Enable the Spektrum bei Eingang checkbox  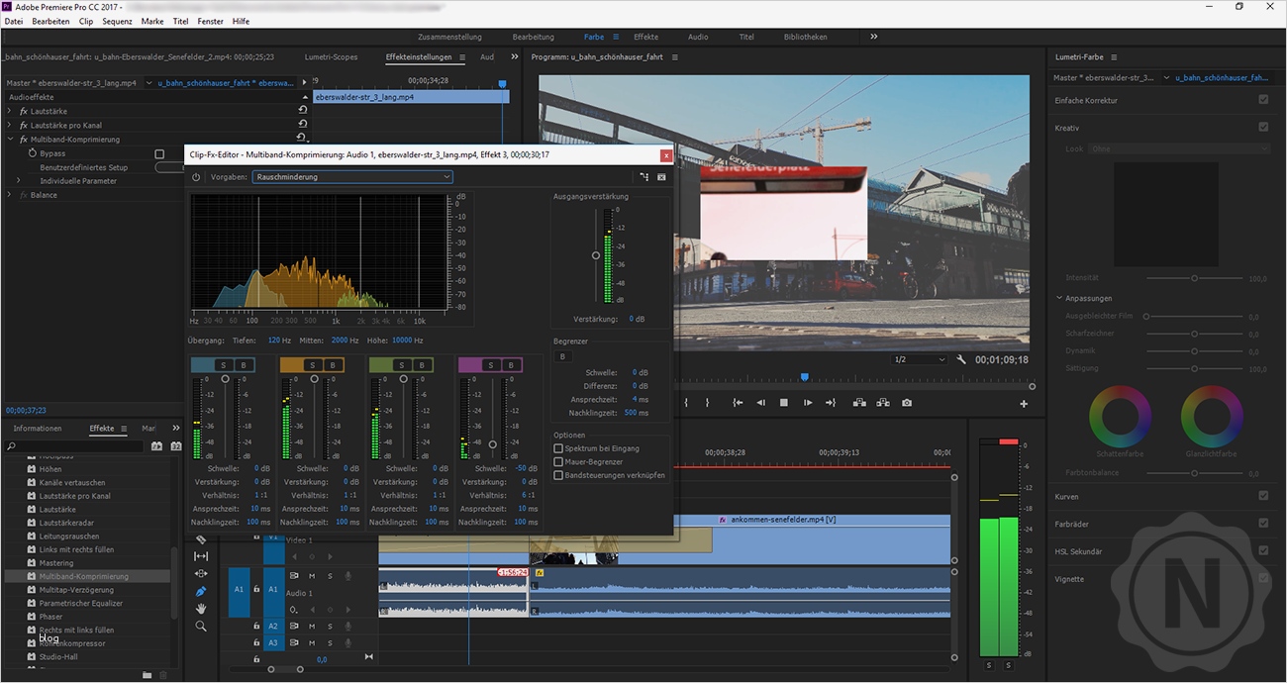tap(559, 447)
